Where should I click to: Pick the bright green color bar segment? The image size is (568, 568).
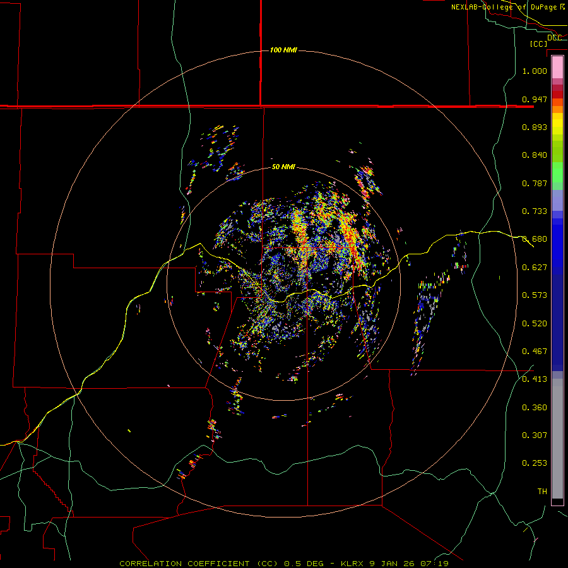tap(557, 172)
